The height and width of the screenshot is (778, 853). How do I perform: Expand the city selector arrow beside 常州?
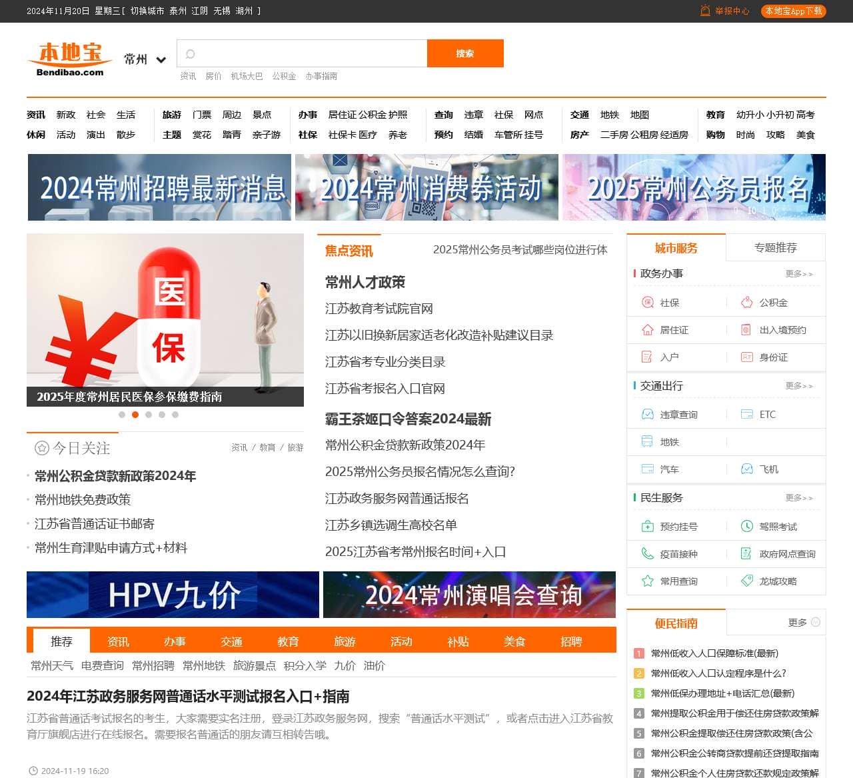161,60
